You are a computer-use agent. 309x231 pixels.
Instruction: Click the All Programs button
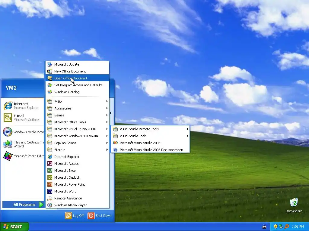point(23,205)
